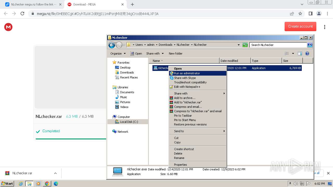This screenshot has width=333, height=187.
Task: Select Pin to Start Menu
Action: pos(197,120)
